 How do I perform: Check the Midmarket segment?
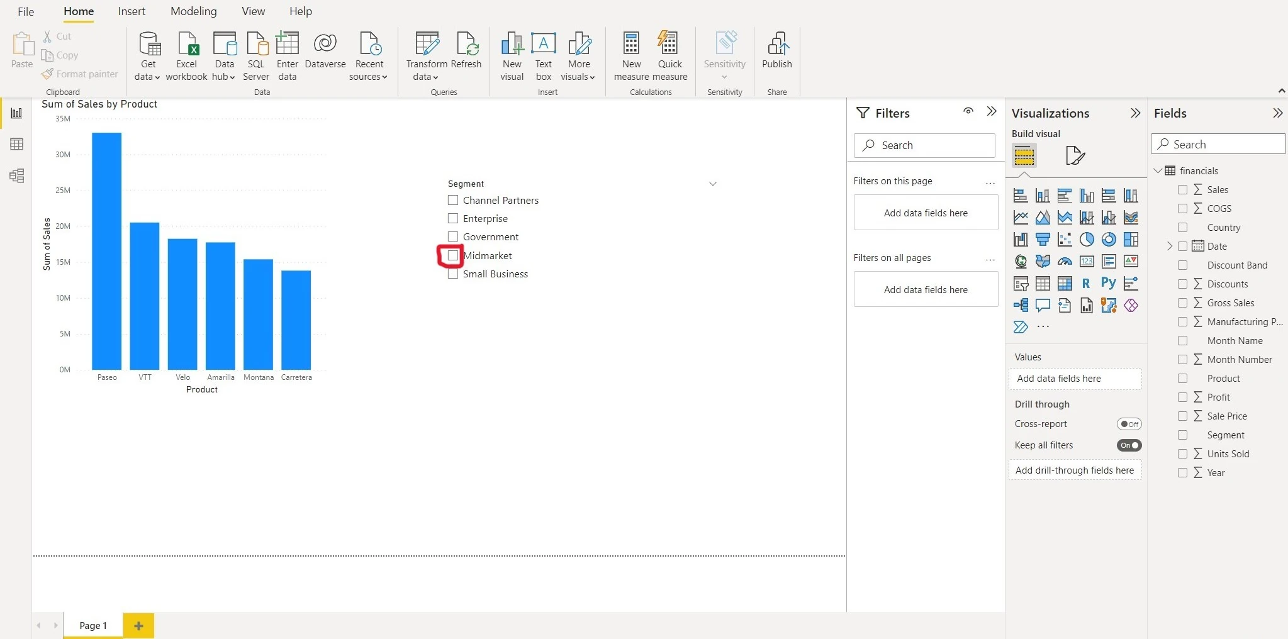pos(453,255)
